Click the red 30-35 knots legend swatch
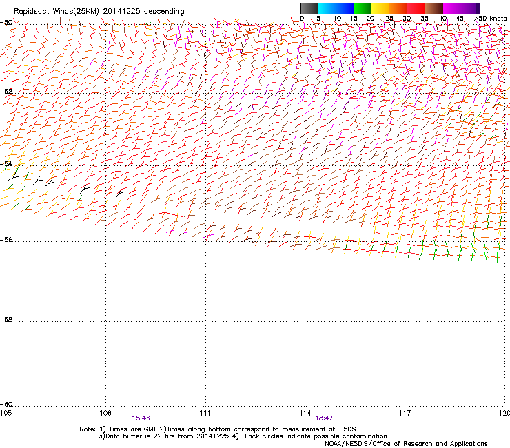The height and width of the screenshot is (448, 510). pos(416,8)
